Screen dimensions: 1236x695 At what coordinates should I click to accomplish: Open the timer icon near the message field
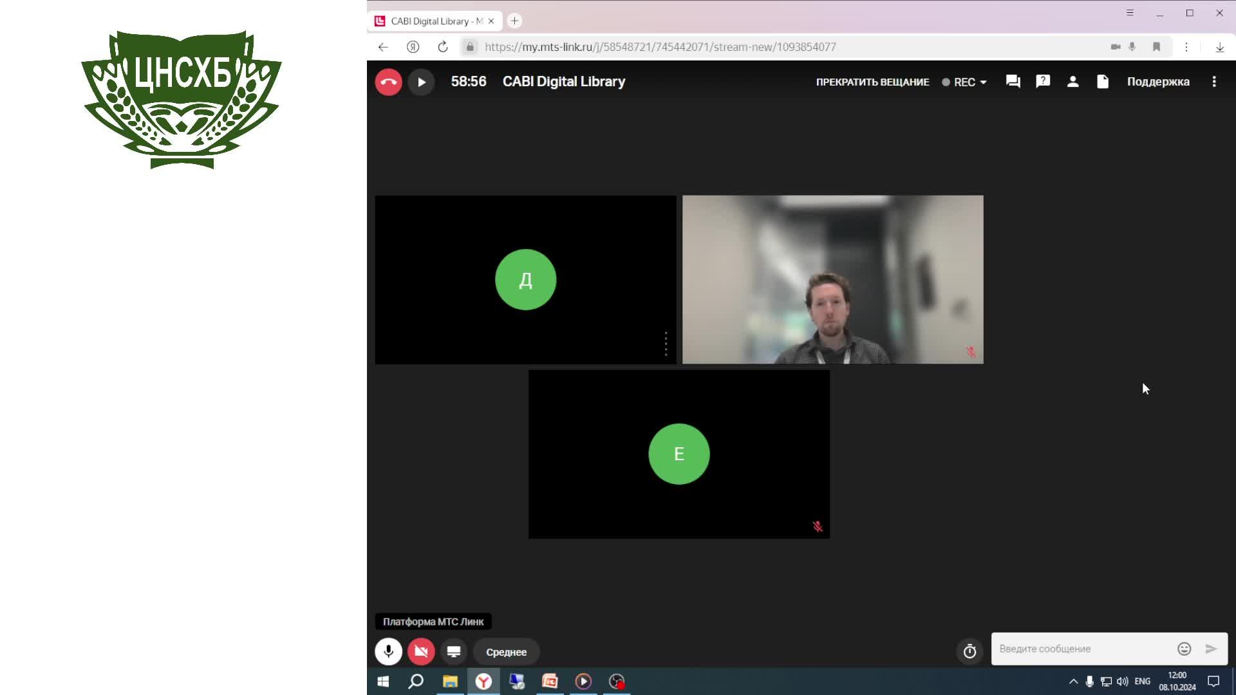pos(969,651)
